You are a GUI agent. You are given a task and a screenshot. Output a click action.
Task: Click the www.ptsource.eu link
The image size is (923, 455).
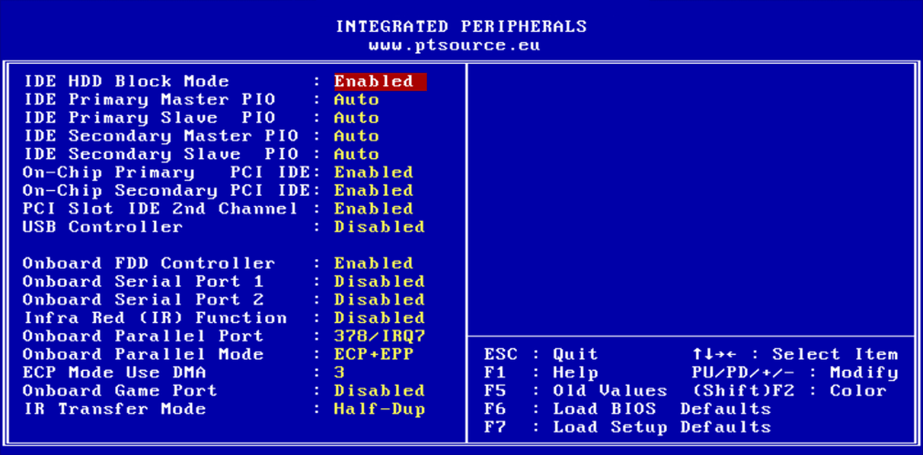coord(454,46)
